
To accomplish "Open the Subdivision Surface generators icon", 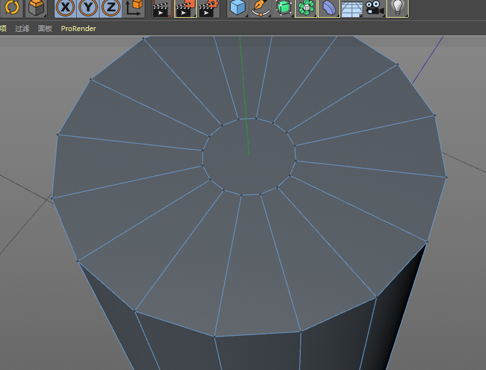I will click(284, 8).
